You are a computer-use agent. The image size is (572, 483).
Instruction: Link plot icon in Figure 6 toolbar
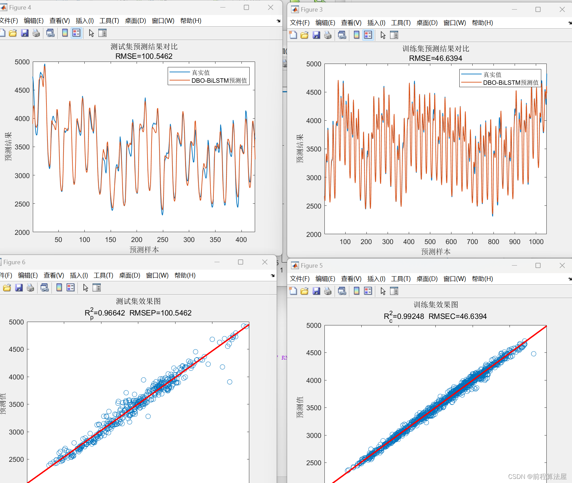click(x=45, y=288)
